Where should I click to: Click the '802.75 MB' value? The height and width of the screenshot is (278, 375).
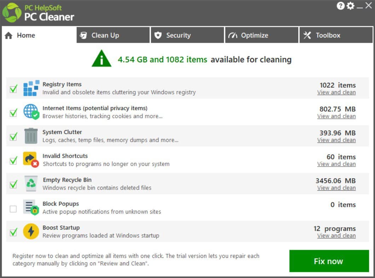coord(337,109)
